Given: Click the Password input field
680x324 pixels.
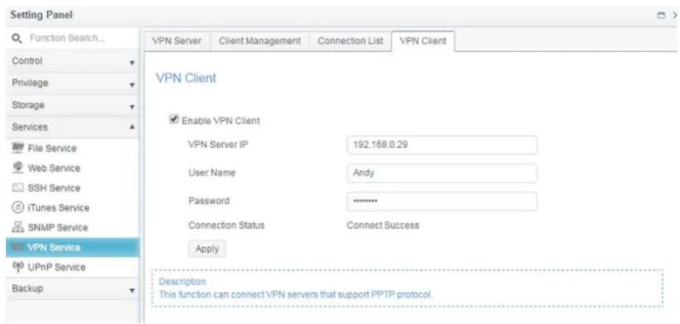Looking at the screenshot, I should tap(442, 202).
